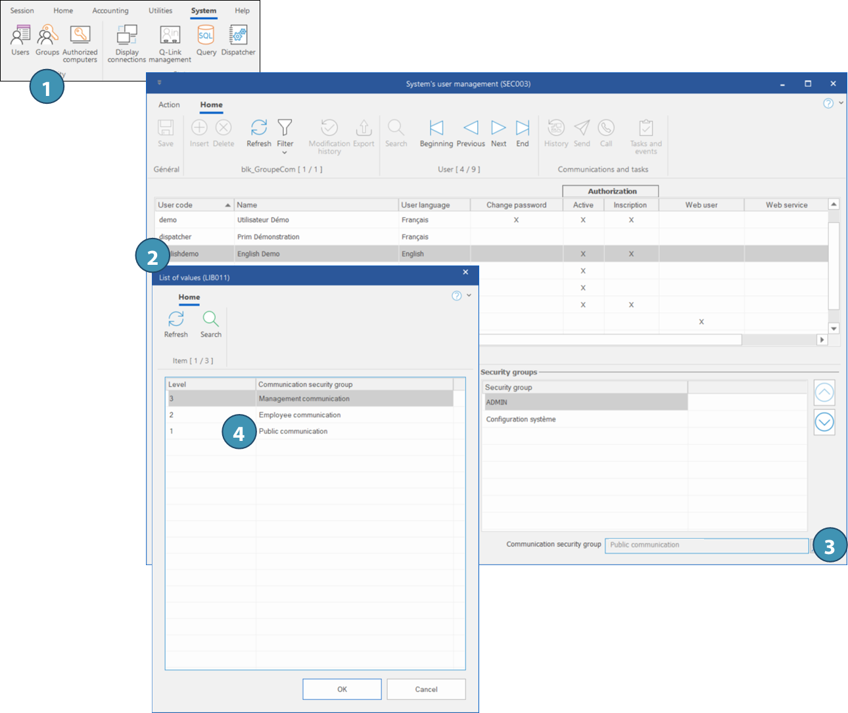848x713 pixels.
Task: Toggle Active mark for English Demo row
Action: click(x=583, y=254)
